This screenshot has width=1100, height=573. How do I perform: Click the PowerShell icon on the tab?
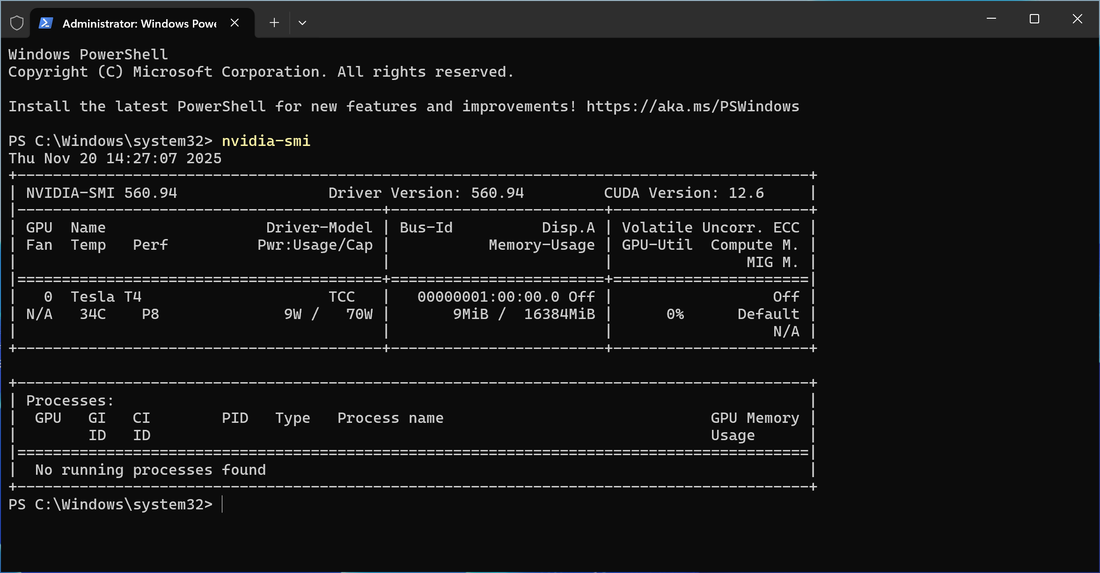point(46,23)
